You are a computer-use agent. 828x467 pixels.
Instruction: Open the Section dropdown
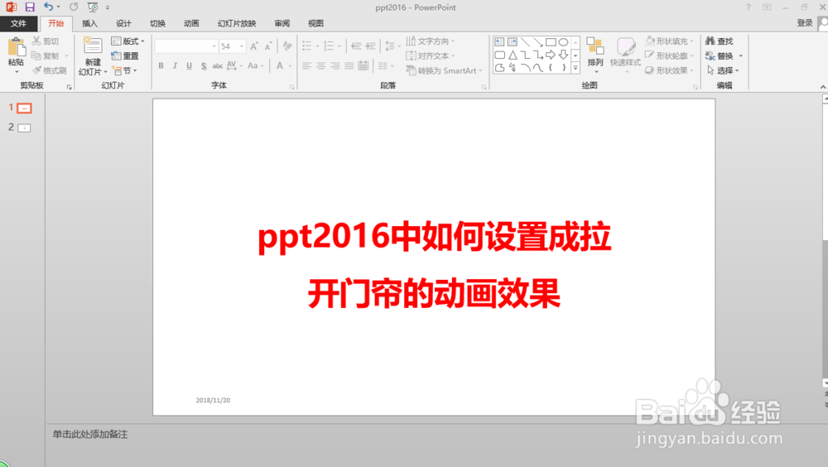click(125, 70)
